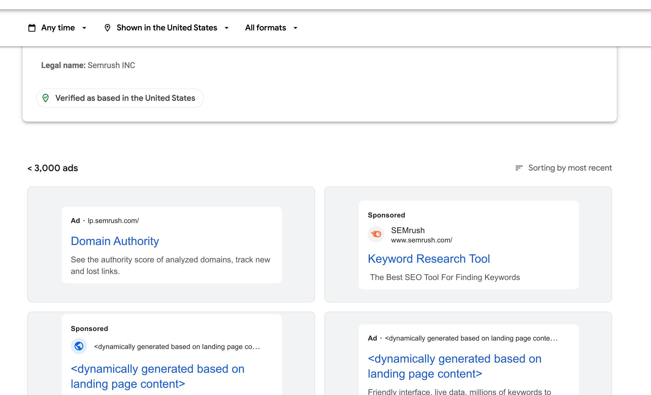Click the calendar icon beside Any time
This screenshot has width=651, height=395.
32,28
